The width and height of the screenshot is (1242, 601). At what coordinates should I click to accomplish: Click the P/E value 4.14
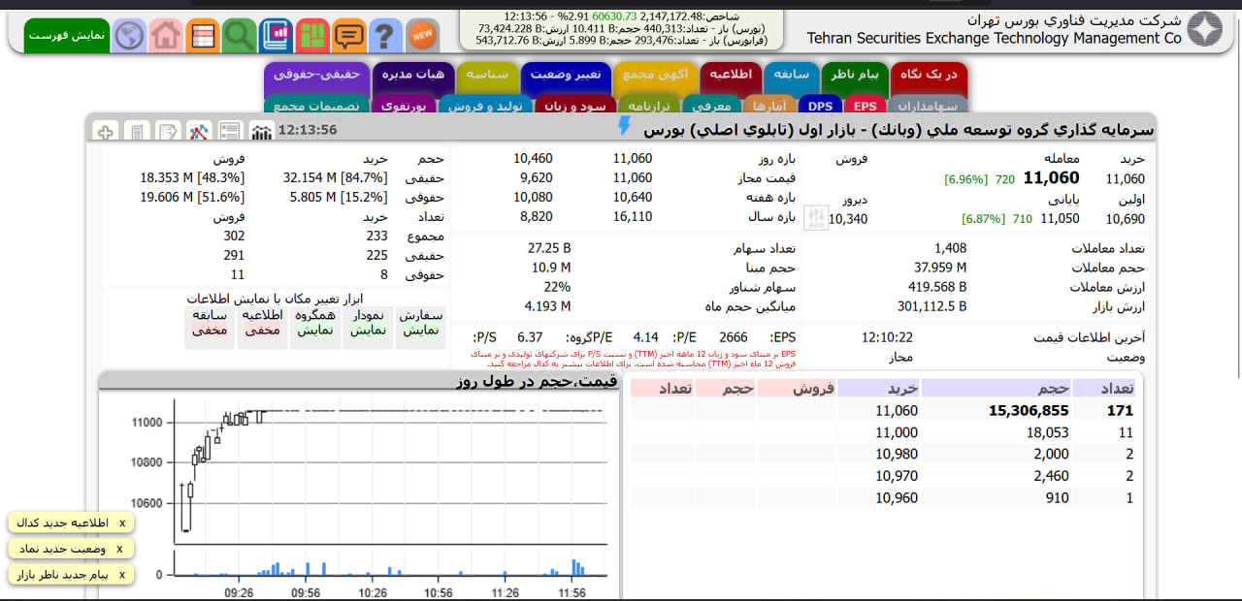click(x=645, y=337)
